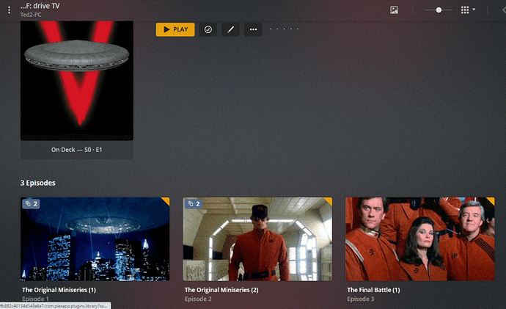Open edit metadata with pencil icon
The width and height of the screenshot is (506, 309).
point(230,29)
